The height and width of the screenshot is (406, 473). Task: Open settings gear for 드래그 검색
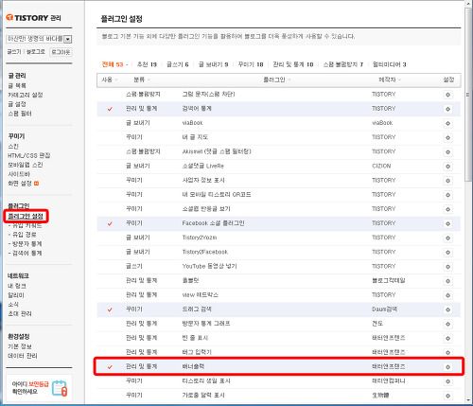pyautogui.click(x=447, y=309)
